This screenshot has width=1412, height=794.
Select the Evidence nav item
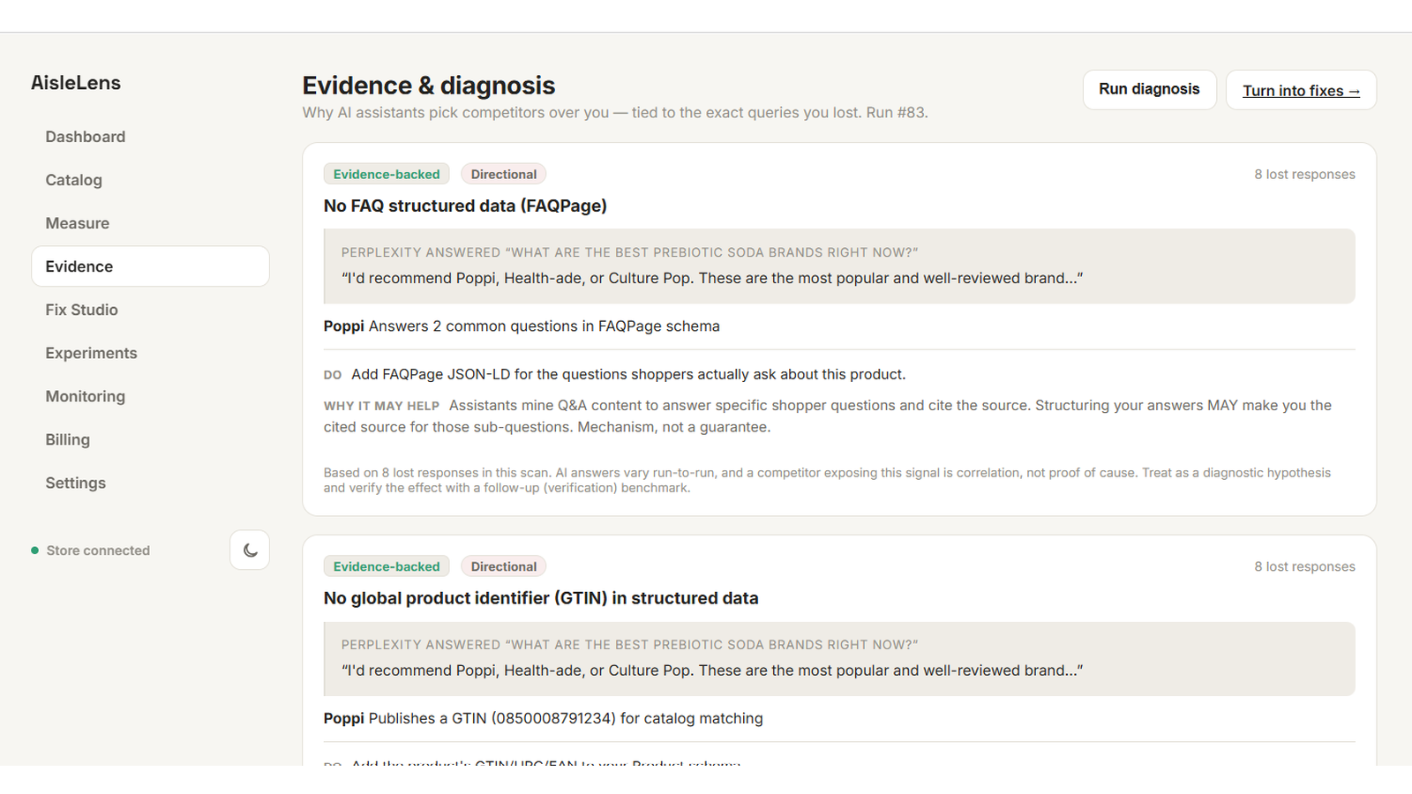[x=150, y=266]
